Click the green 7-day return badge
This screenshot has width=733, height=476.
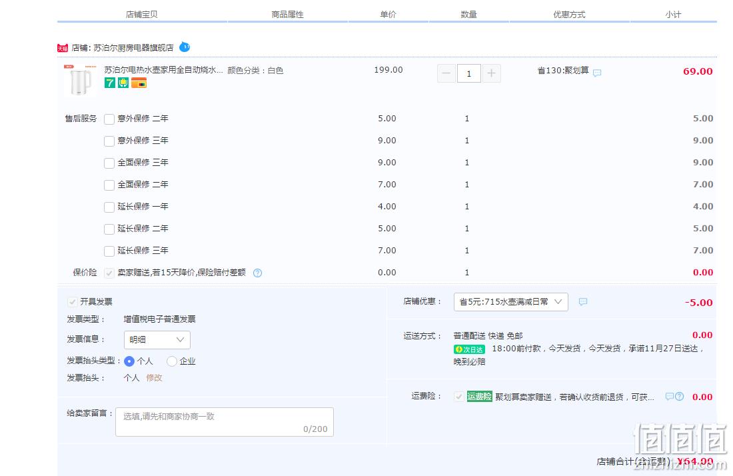(x=110, y=83)
